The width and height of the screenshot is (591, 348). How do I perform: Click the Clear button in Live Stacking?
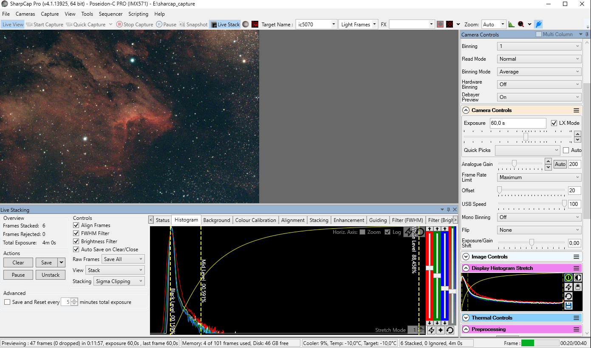[18, 263]
